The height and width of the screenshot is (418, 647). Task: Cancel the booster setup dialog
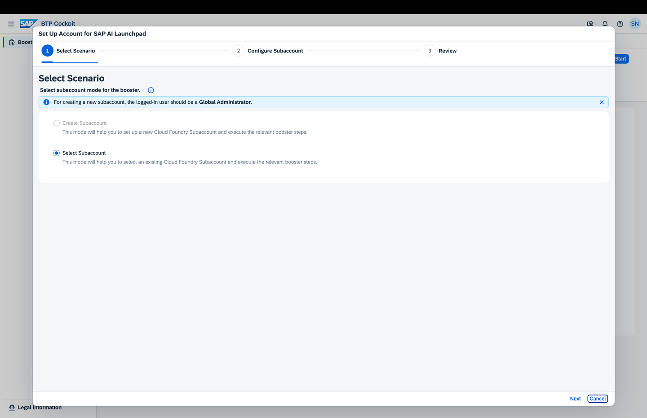point(598,399)
